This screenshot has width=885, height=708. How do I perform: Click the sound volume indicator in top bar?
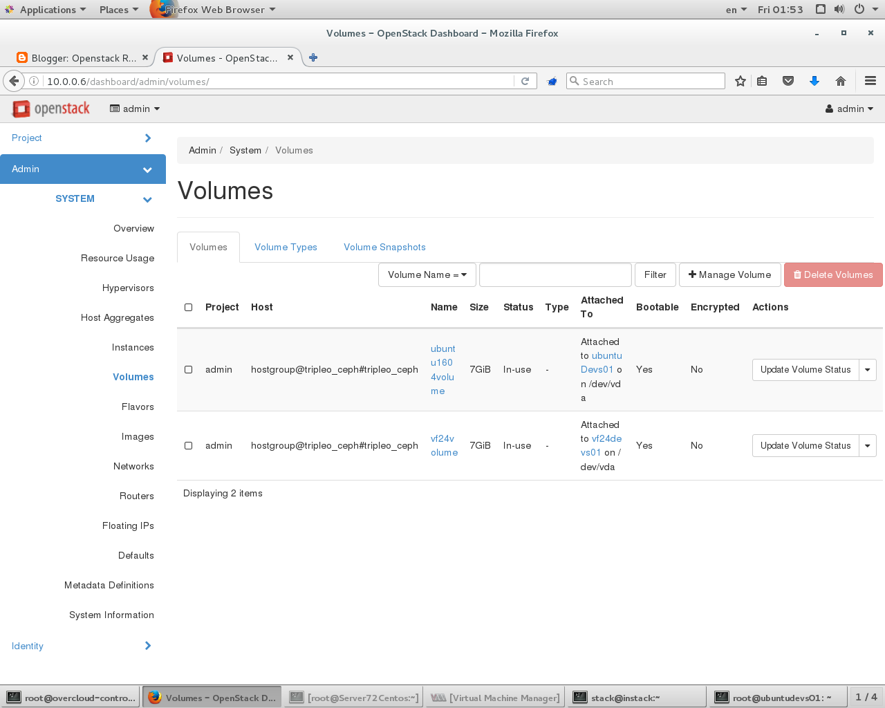click(x=839, y=9)
